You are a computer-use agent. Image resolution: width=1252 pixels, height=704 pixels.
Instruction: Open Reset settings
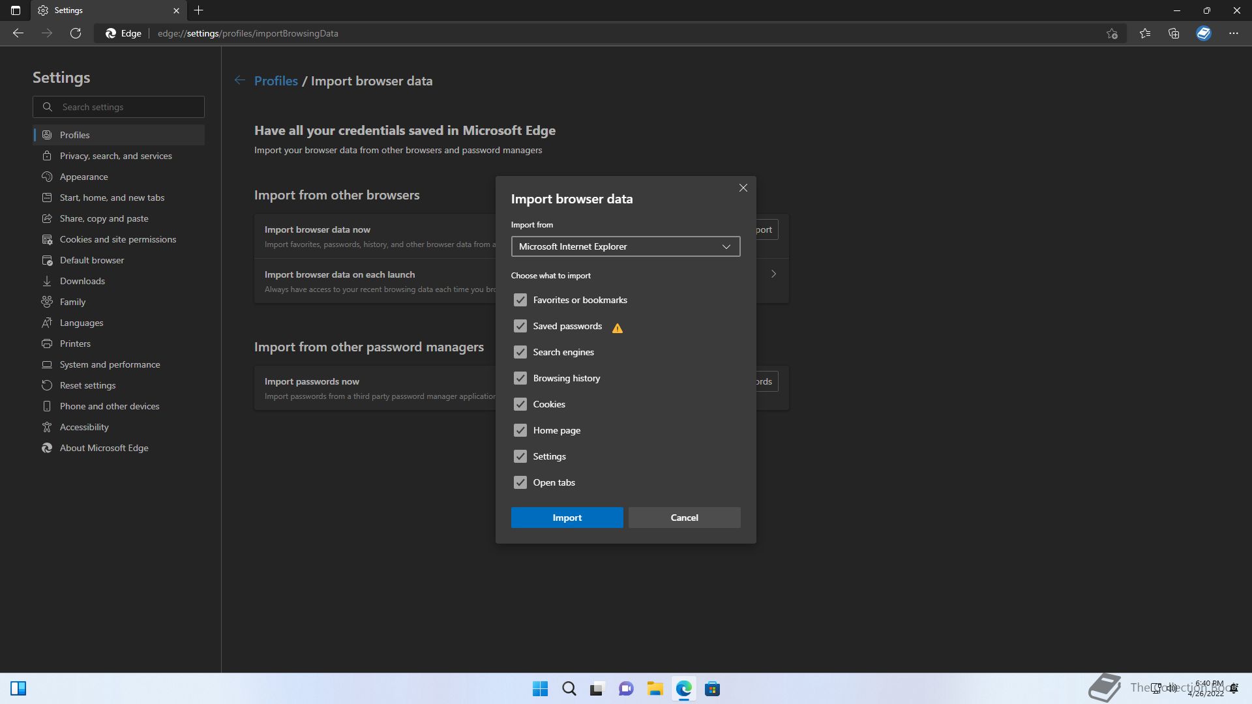[119, 385]
